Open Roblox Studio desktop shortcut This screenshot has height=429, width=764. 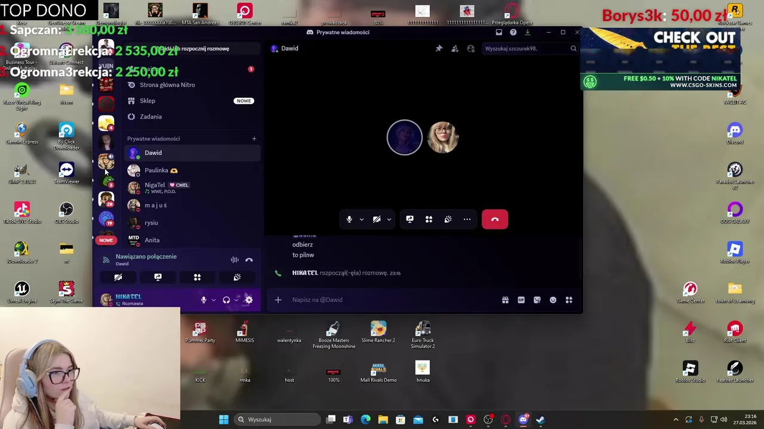pyautogui.click(x=691, y=372)
